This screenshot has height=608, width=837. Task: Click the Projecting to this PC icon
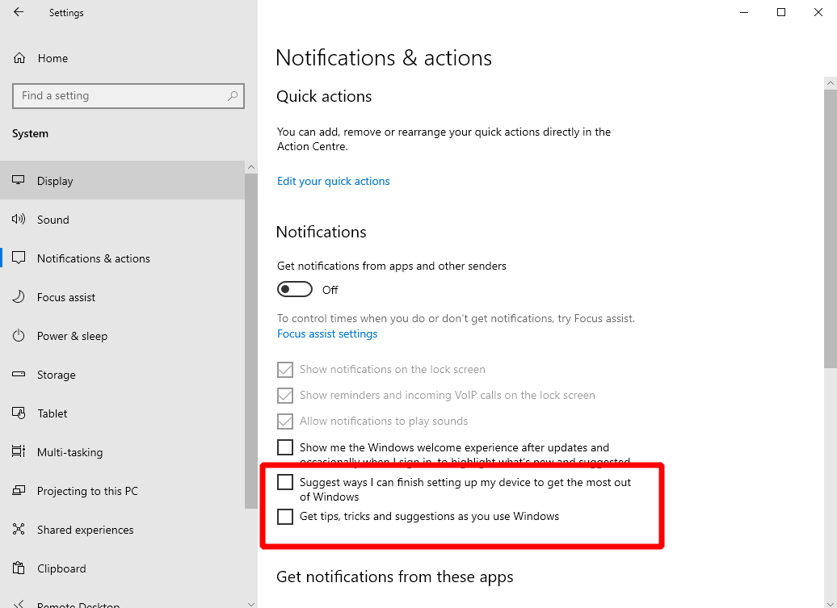point(19,490)
